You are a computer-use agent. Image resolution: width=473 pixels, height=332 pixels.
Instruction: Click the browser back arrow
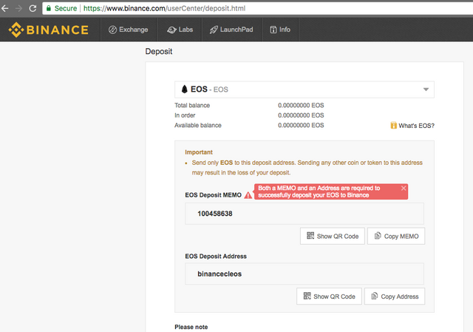pos(5,8)
